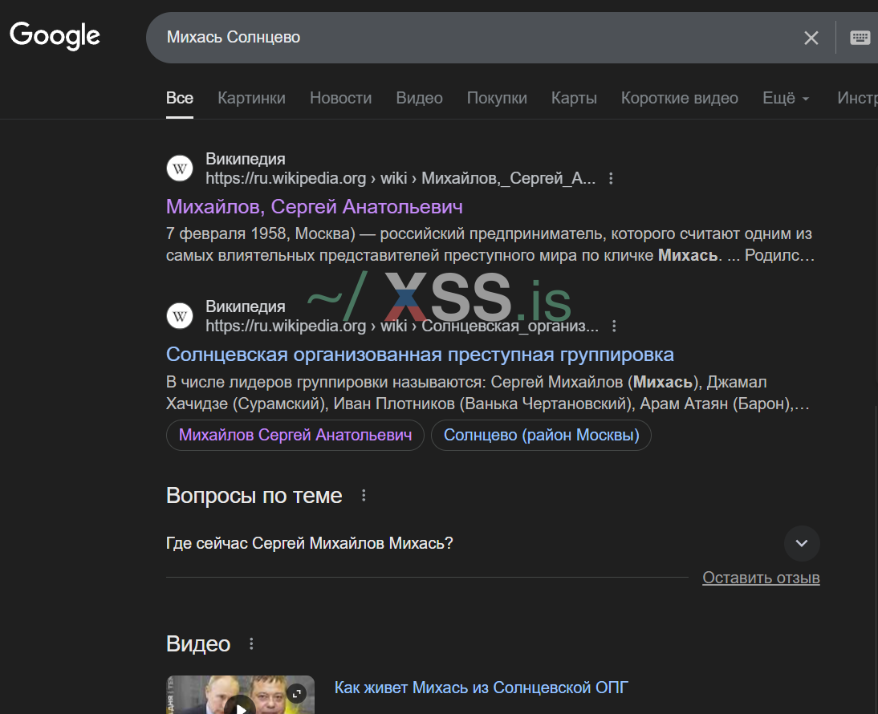Expand question Где сейчас Сергей Михайлов Михась
The image size is (878, 714).
[801, 543]
